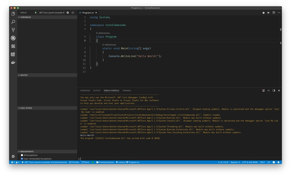Click 0 references above static void Main

(x=109, y=45)
